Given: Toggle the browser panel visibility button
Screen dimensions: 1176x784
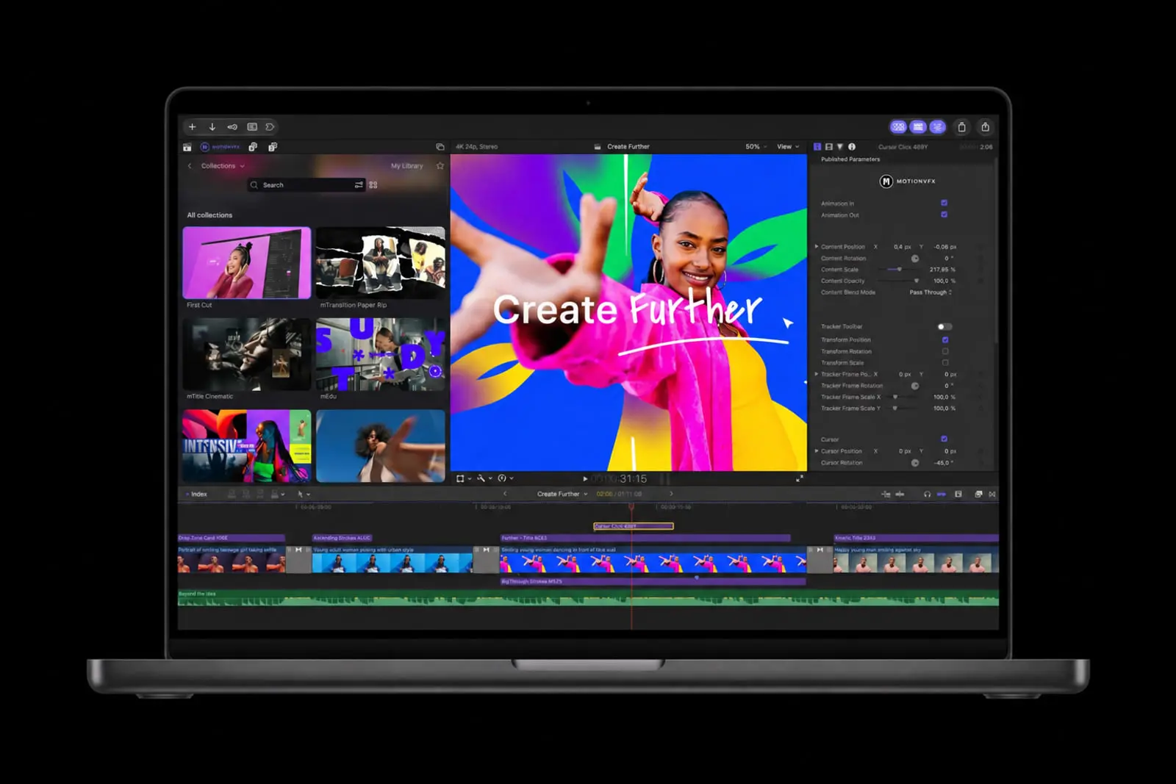Looking at the screenshot, I should click(898, 127).
